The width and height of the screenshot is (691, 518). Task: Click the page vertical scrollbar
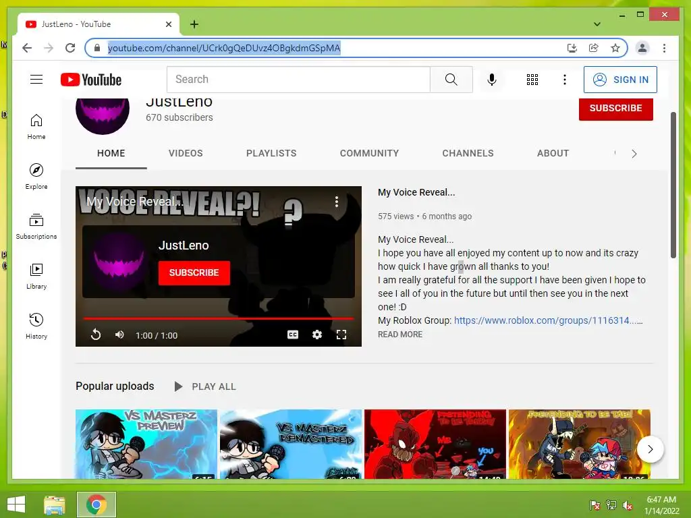coord(673,185)
